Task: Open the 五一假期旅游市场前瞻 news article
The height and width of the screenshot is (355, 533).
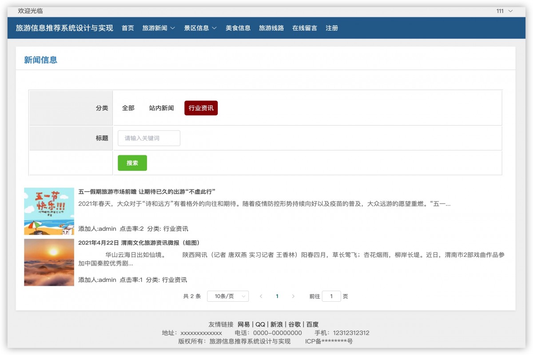Action: 147,192
